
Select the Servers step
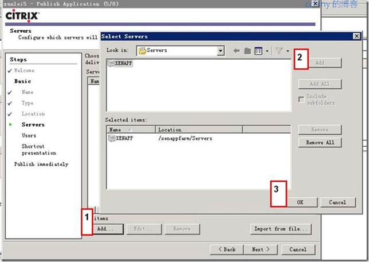[x=33, y=124]
